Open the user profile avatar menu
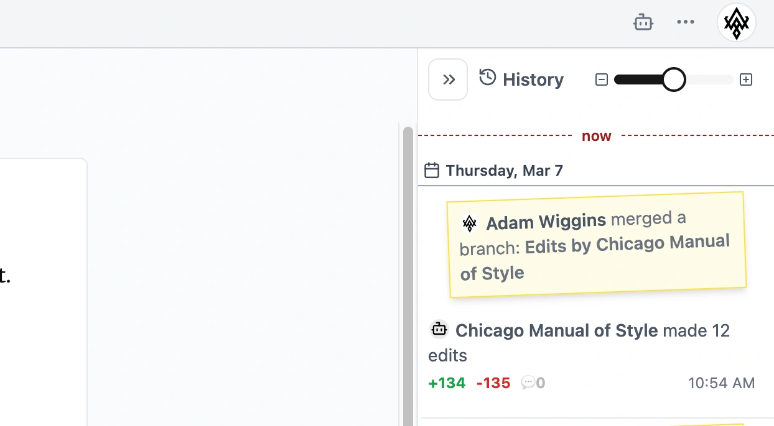Screen dimensions: 774x426 [737, 22]
